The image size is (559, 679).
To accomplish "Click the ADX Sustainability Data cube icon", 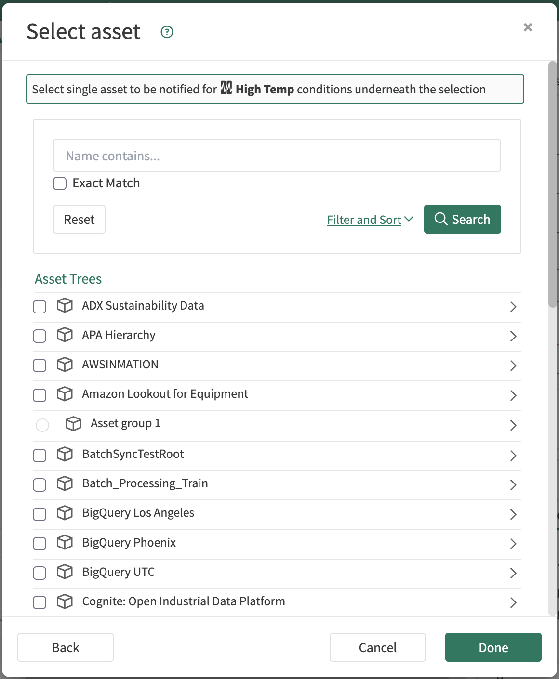I will pos(65,306).
